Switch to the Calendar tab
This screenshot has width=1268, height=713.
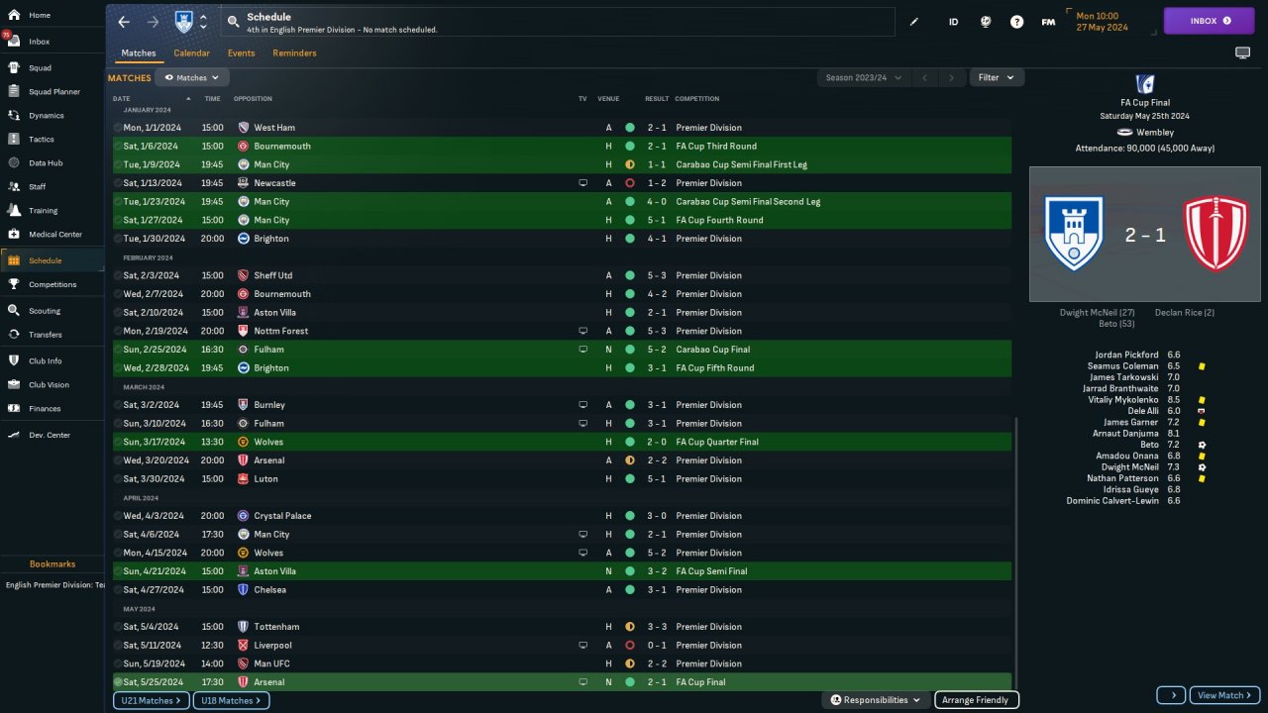(x=191, y=53)
